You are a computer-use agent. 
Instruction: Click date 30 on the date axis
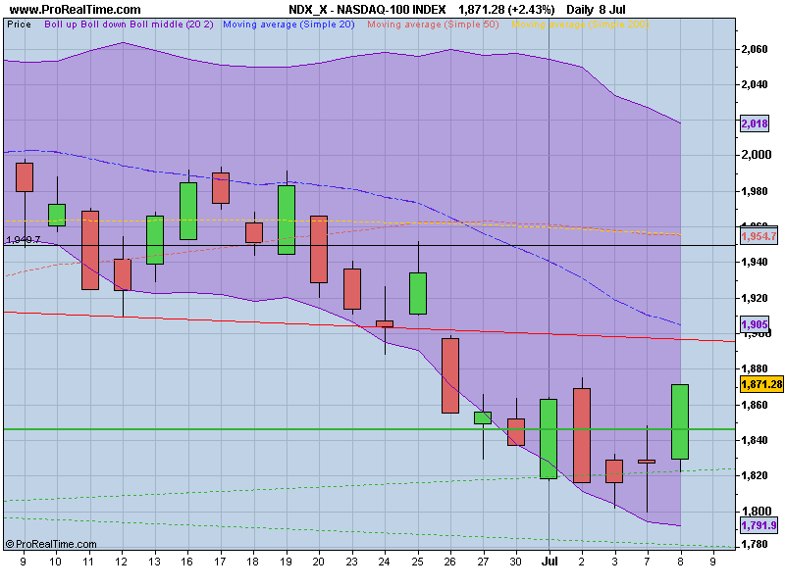click(x=516, y=562)
